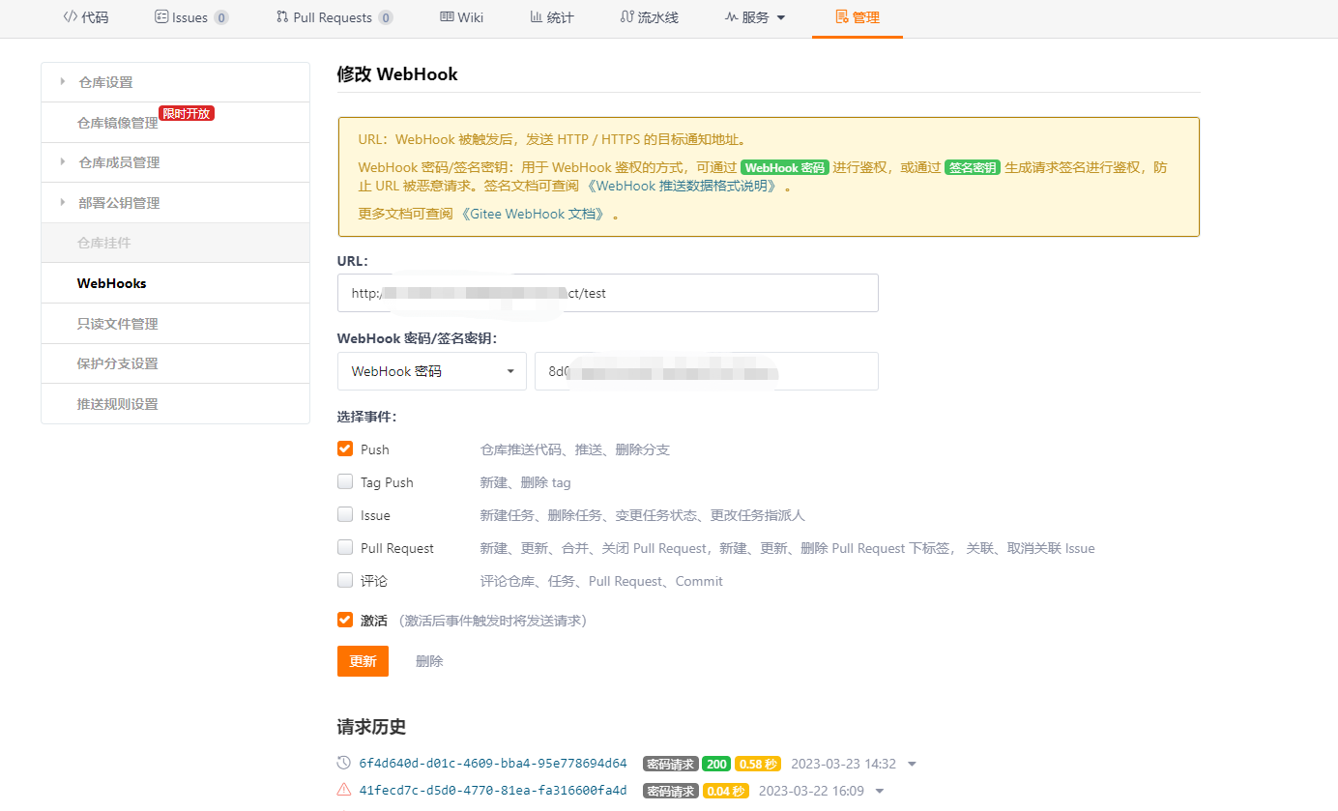
Task: Enable the Pull Request event checkbox
Action: 345,547
